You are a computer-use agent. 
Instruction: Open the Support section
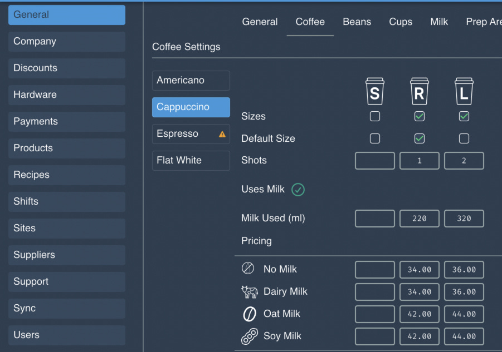click(x=67, y=281)
